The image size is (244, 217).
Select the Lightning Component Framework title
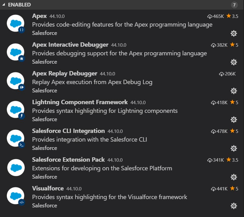point(80,102)
